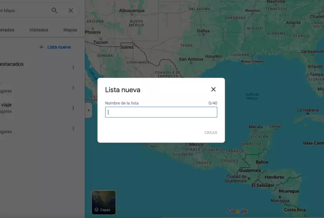Click the Google logo on map
This screenshot has height=218, width=324.
[237, 211]
